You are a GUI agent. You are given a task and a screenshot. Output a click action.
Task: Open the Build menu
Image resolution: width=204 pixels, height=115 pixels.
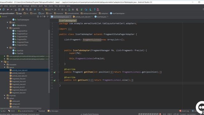pyautogui.click(x=41, y=6)
